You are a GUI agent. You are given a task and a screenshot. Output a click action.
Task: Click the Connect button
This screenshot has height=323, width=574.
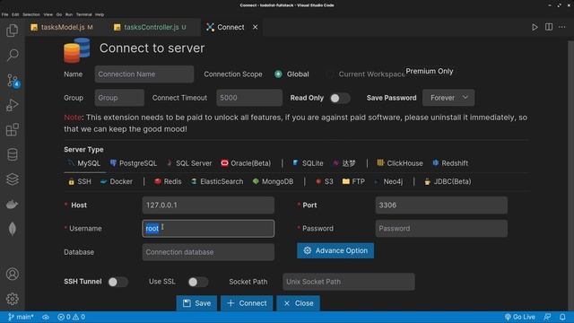coord(247,303)
